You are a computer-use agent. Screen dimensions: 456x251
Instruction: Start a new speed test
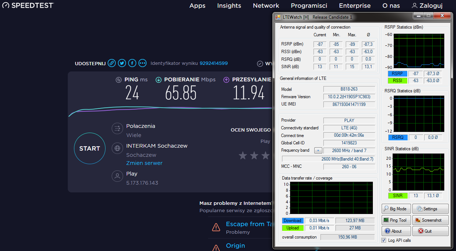[x=90, y=148]
